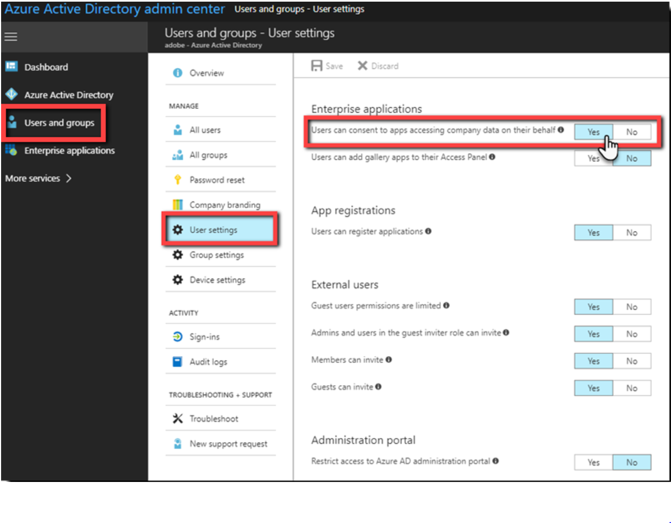The image size is (671, 523).
Task: Click the All groups icon
Action: click(177, 155)
